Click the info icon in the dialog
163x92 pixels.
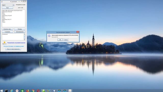49,36
